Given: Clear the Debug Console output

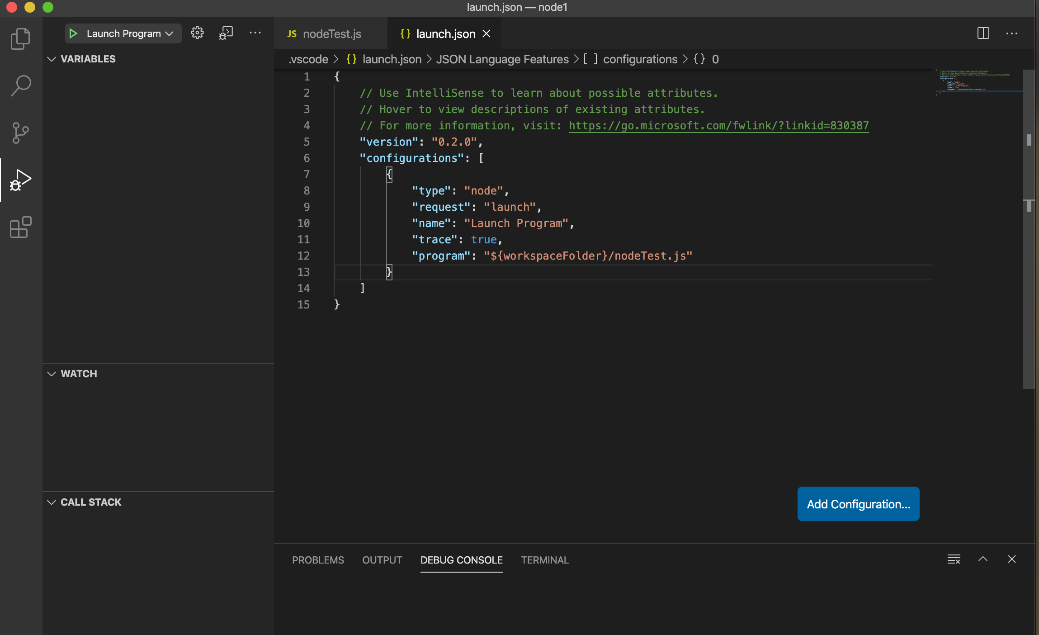Looking at the screenshot, I should (954, 559).
